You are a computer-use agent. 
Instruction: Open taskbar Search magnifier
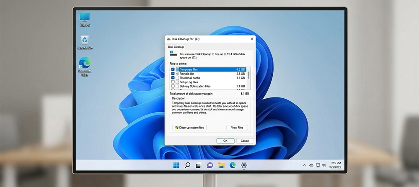click(x=188, y=165)
